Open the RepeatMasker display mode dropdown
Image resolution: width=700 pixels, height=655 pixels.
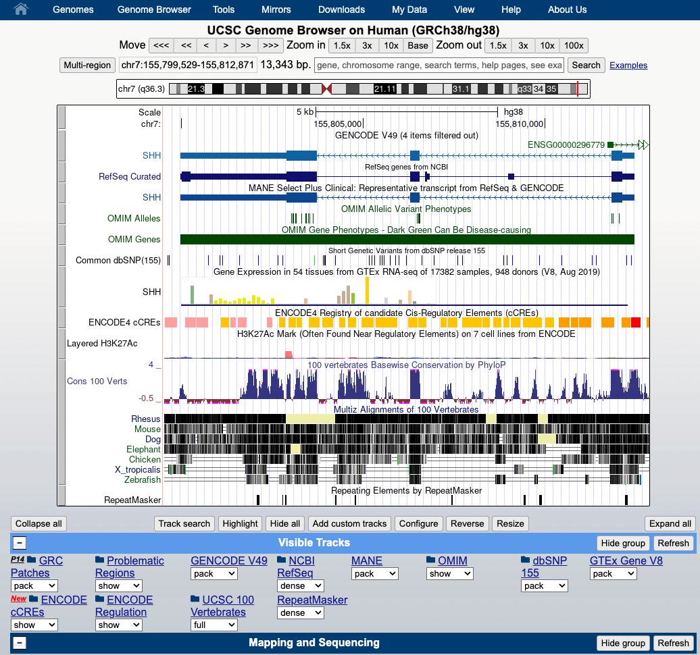[299, 612]
